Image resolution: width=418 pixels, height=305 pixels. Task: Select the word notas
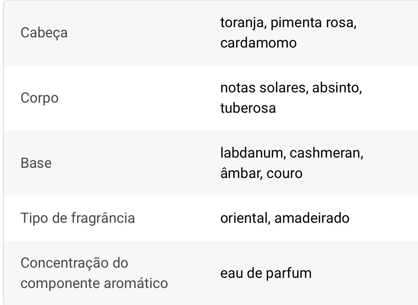pos(238,88)
